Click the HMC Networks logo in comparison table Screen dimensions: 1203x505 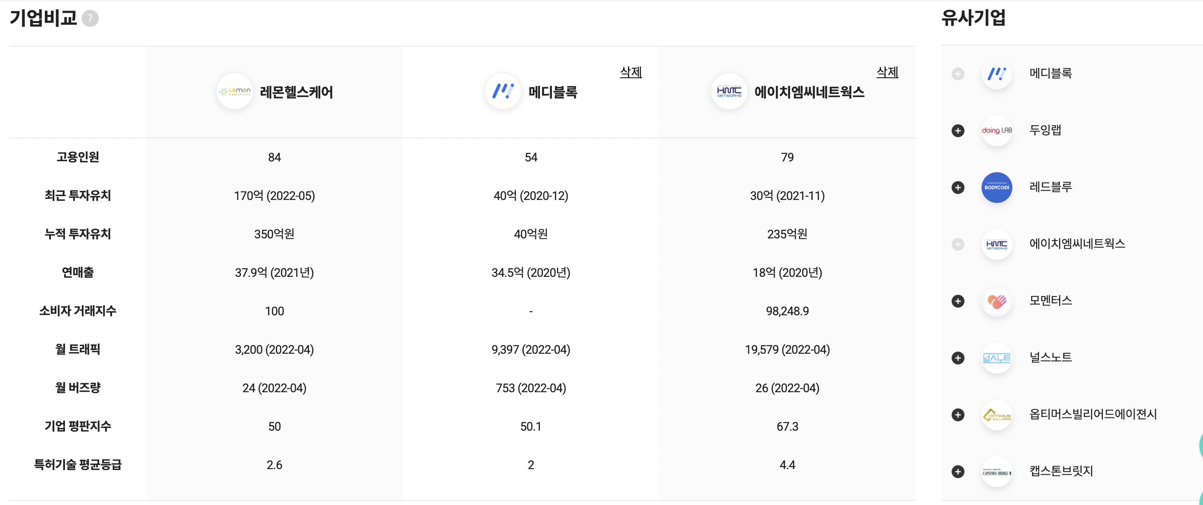pyautogui.click(x=728, y=91)
